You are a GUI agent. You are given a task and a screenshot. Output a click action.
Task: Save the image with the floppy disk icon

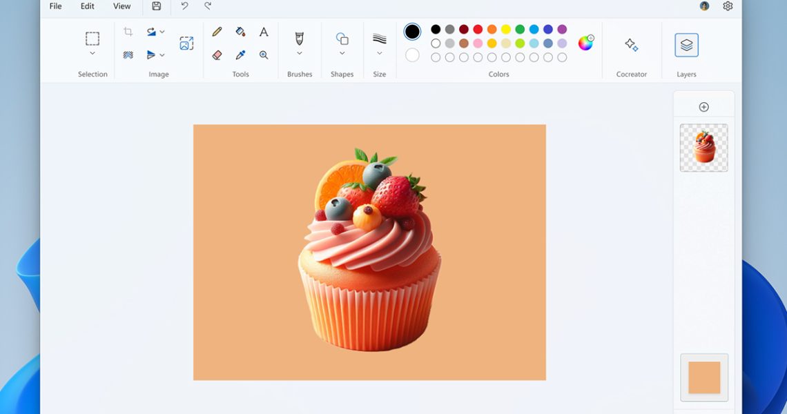coord(157,6)
